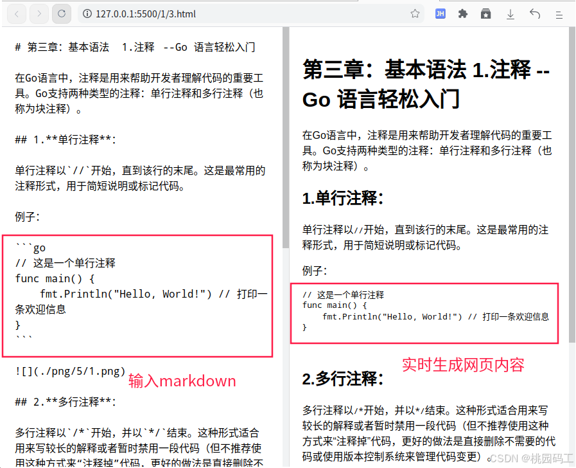Screen dimensions: 576x468
Task: Click '例子:' in the markdown editor
Action: 27,217
